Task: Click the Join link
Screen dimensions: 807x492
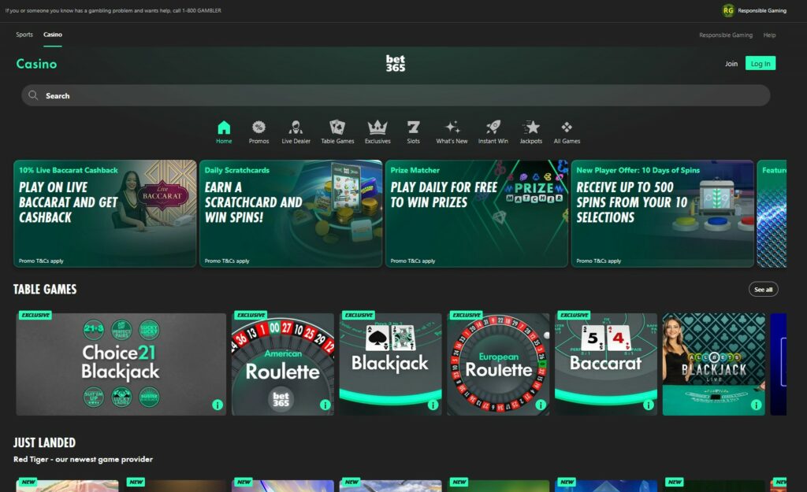Action: tap(731, 64)
